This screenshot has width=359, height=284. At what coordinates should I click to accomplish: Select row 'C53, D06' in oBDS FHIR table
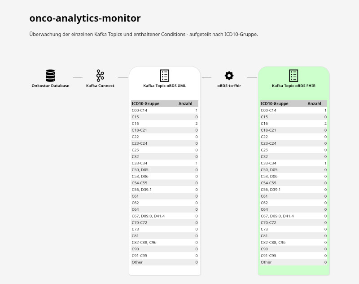coord(293,176)
